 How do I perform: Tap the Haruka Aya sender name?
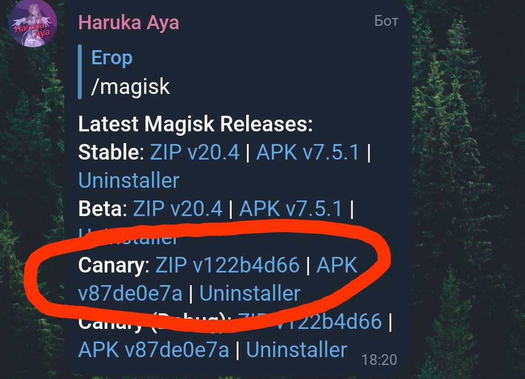click(x=128, y=23)
